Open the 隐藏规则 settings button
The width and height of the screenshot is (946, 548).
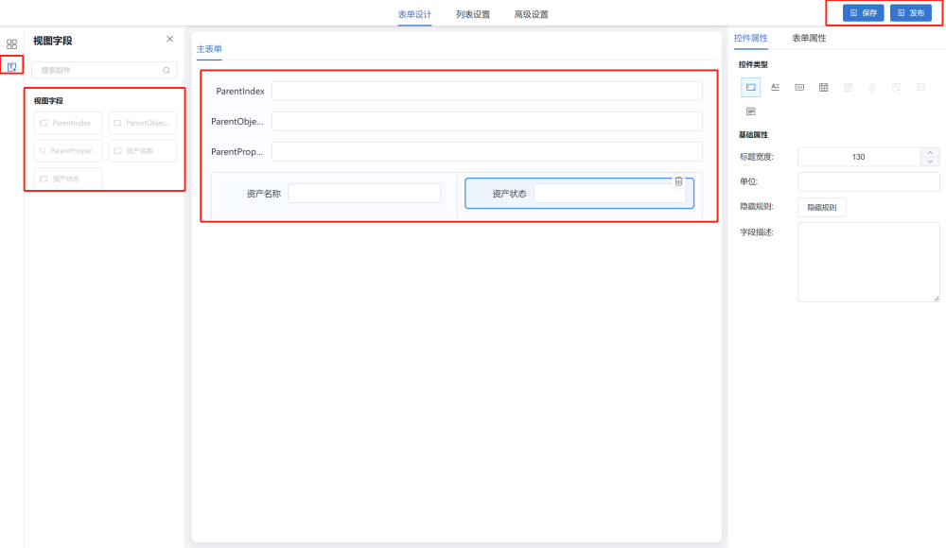[821, 207]
